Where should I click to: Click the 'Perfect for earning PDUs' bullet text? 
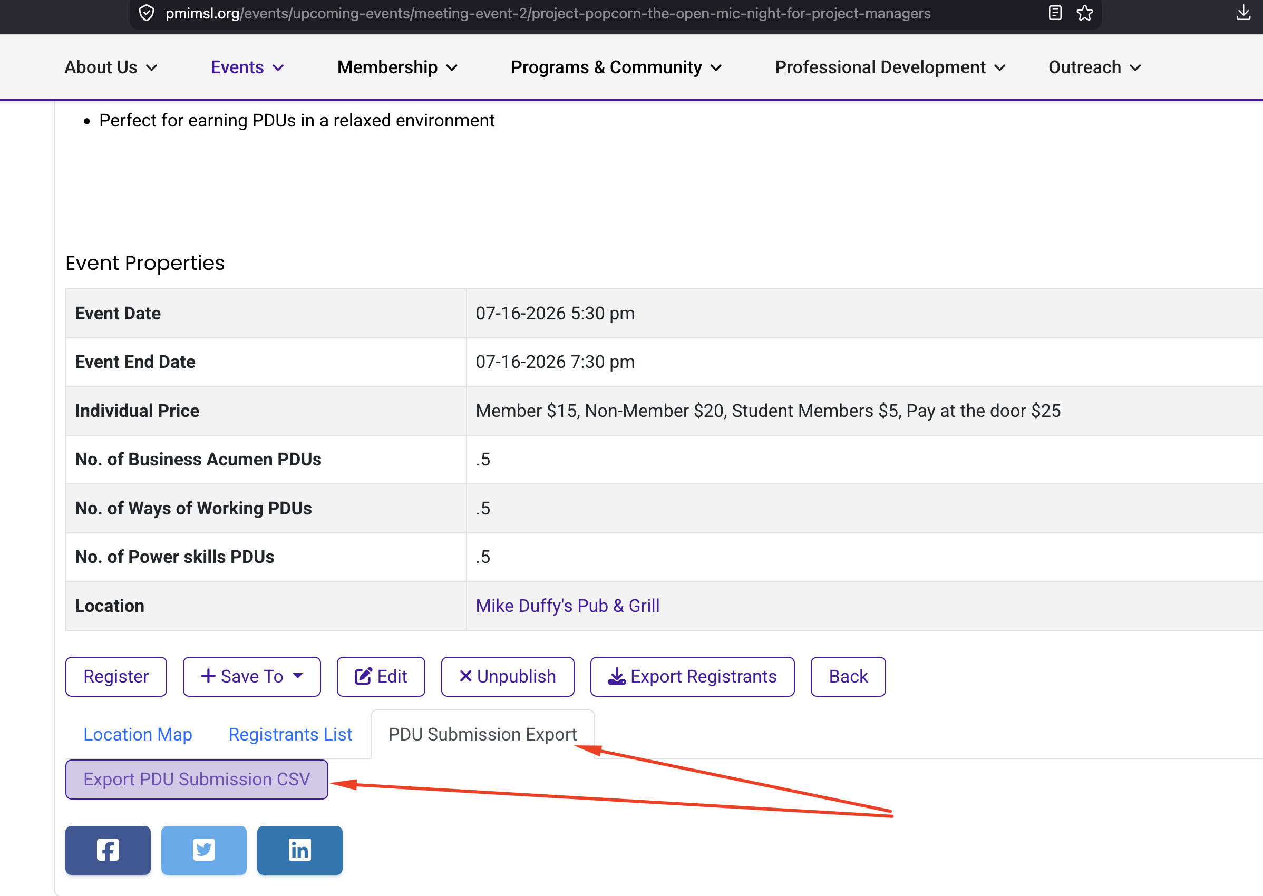click(x=297, y=120)
